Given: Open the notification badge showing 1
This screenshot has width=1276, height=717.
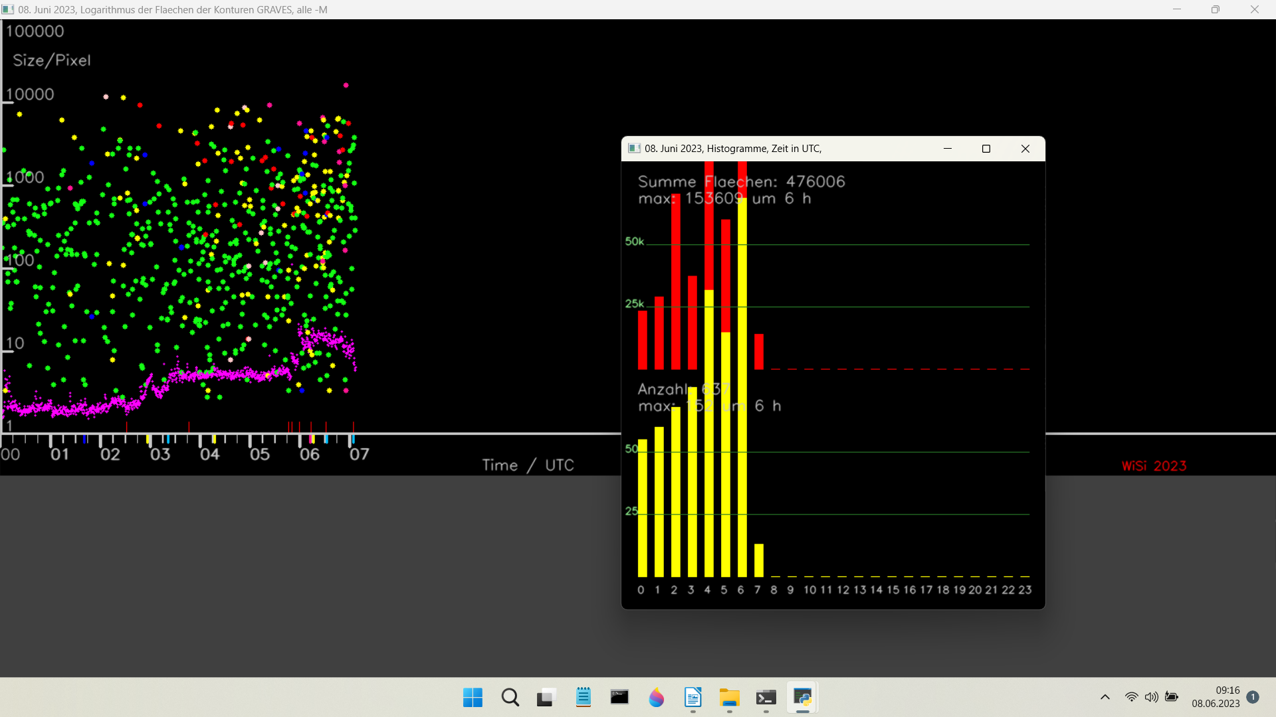Looking at the screenshot, I should [x=1253, y=697].
